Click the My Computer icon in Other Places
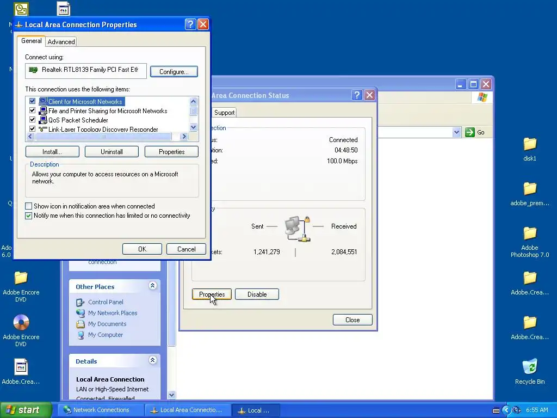The image size is (557, 418). click(x=81, y=335)
